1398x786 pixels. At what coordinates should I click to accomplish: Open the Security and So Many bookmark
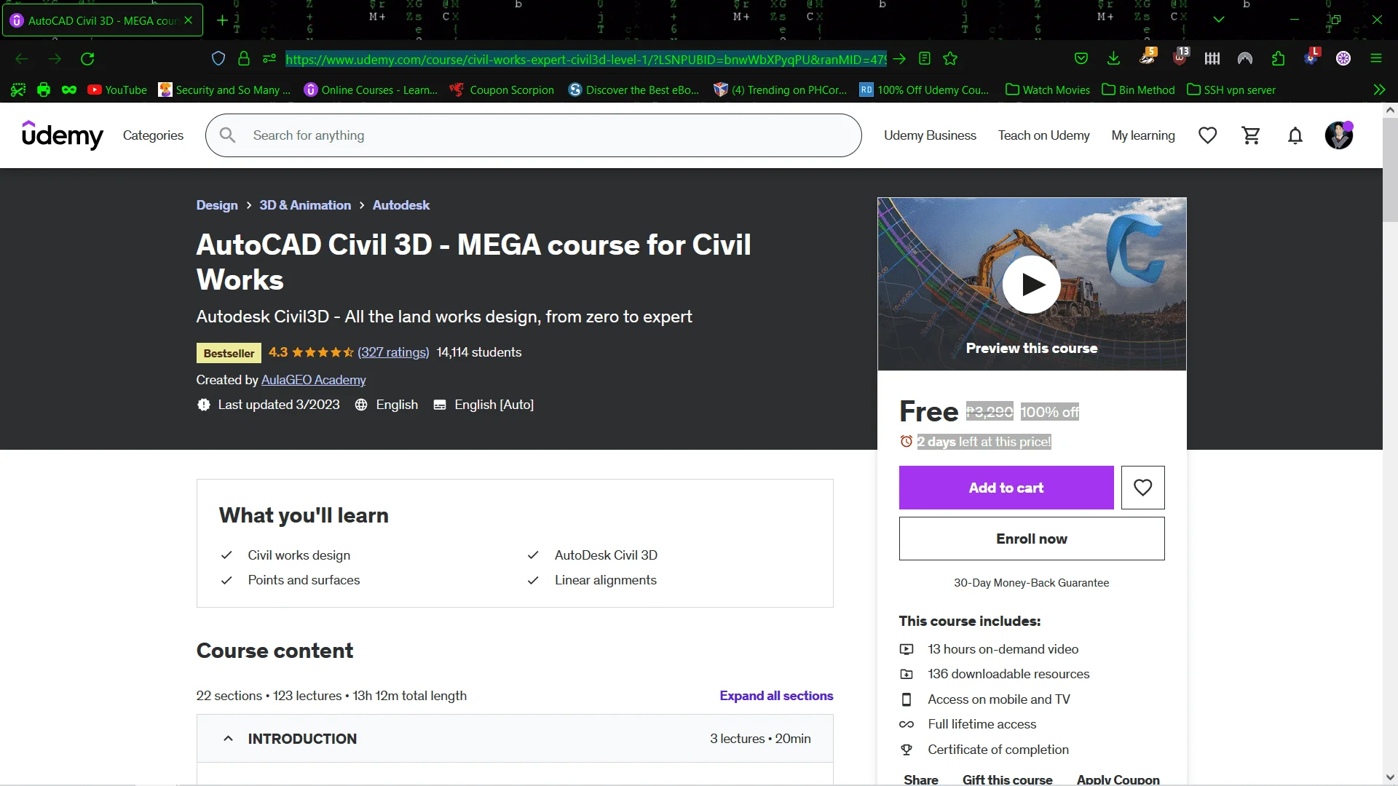pyautogui.click(x=225, y=90)
